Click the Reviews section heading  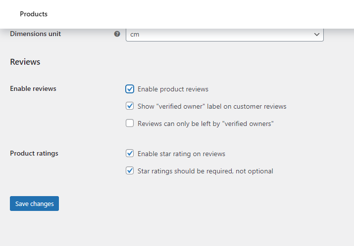pos(25,62)
